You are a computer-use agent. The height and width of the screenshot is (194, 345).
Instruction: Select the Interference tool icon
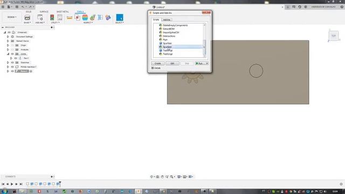78,17
